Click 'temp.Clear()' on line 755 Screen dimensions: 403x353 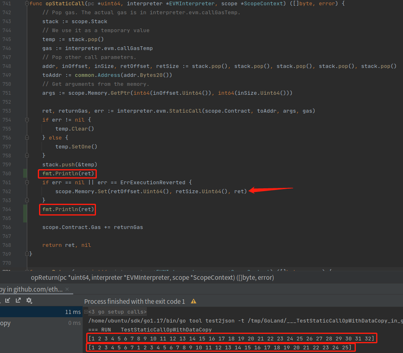click(x=74, y=129)
